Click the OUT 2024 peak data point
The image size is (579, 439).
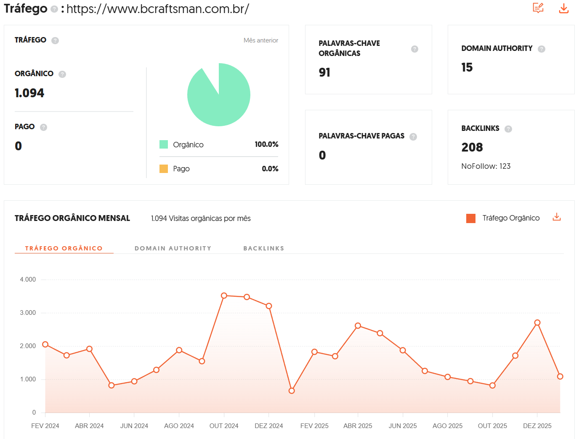point(224,296)
